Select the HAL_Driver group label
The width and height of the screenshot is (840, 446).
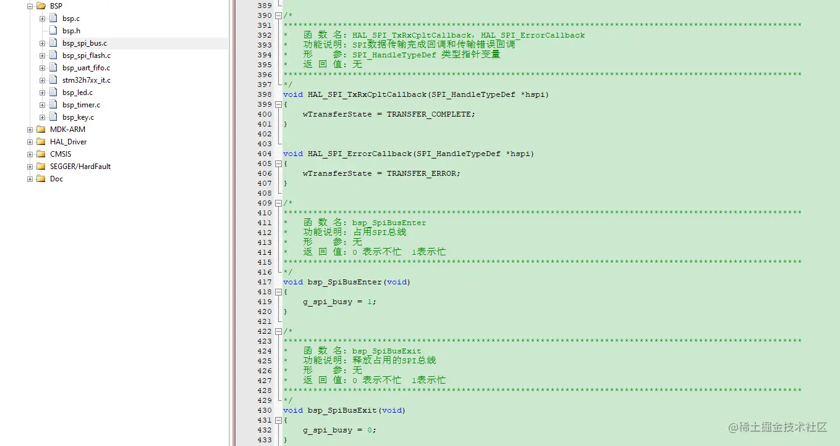pyautogui.click(x=69, y=142)
